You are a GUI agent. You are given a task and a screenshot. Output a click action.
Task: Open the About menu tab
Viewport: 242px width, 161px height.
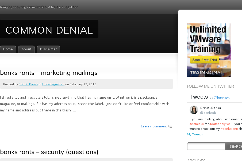point(26,49)
